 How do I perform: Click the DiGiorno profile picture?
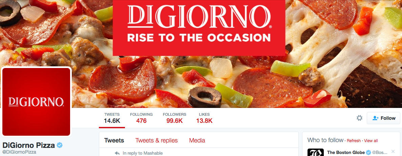click(x=36, y=102)
